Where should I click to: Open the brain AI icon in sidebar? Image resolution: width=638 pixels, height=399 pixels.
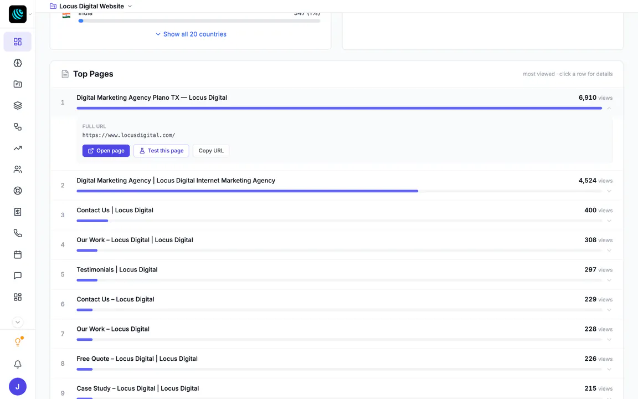pos(18,63)
